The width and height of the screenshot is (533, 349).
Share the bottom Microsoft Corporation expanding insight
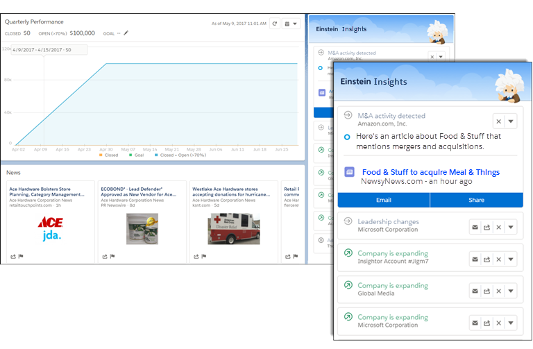pos(487,323)
